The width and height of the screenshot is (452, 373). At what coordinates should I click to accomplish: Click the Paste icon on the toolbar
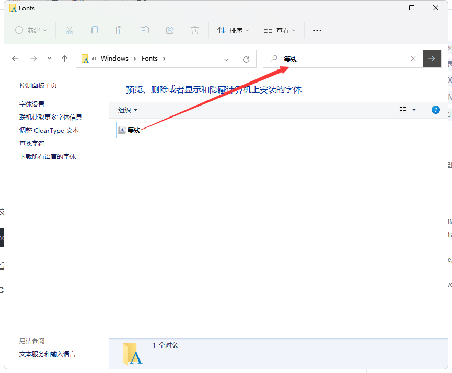[x=120, y=30]
